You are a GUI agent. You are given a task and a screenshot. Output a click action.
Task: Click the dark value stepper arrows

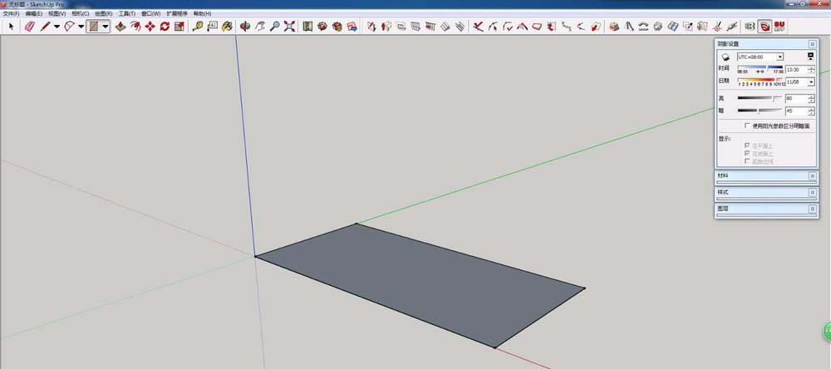pos(811,111)
